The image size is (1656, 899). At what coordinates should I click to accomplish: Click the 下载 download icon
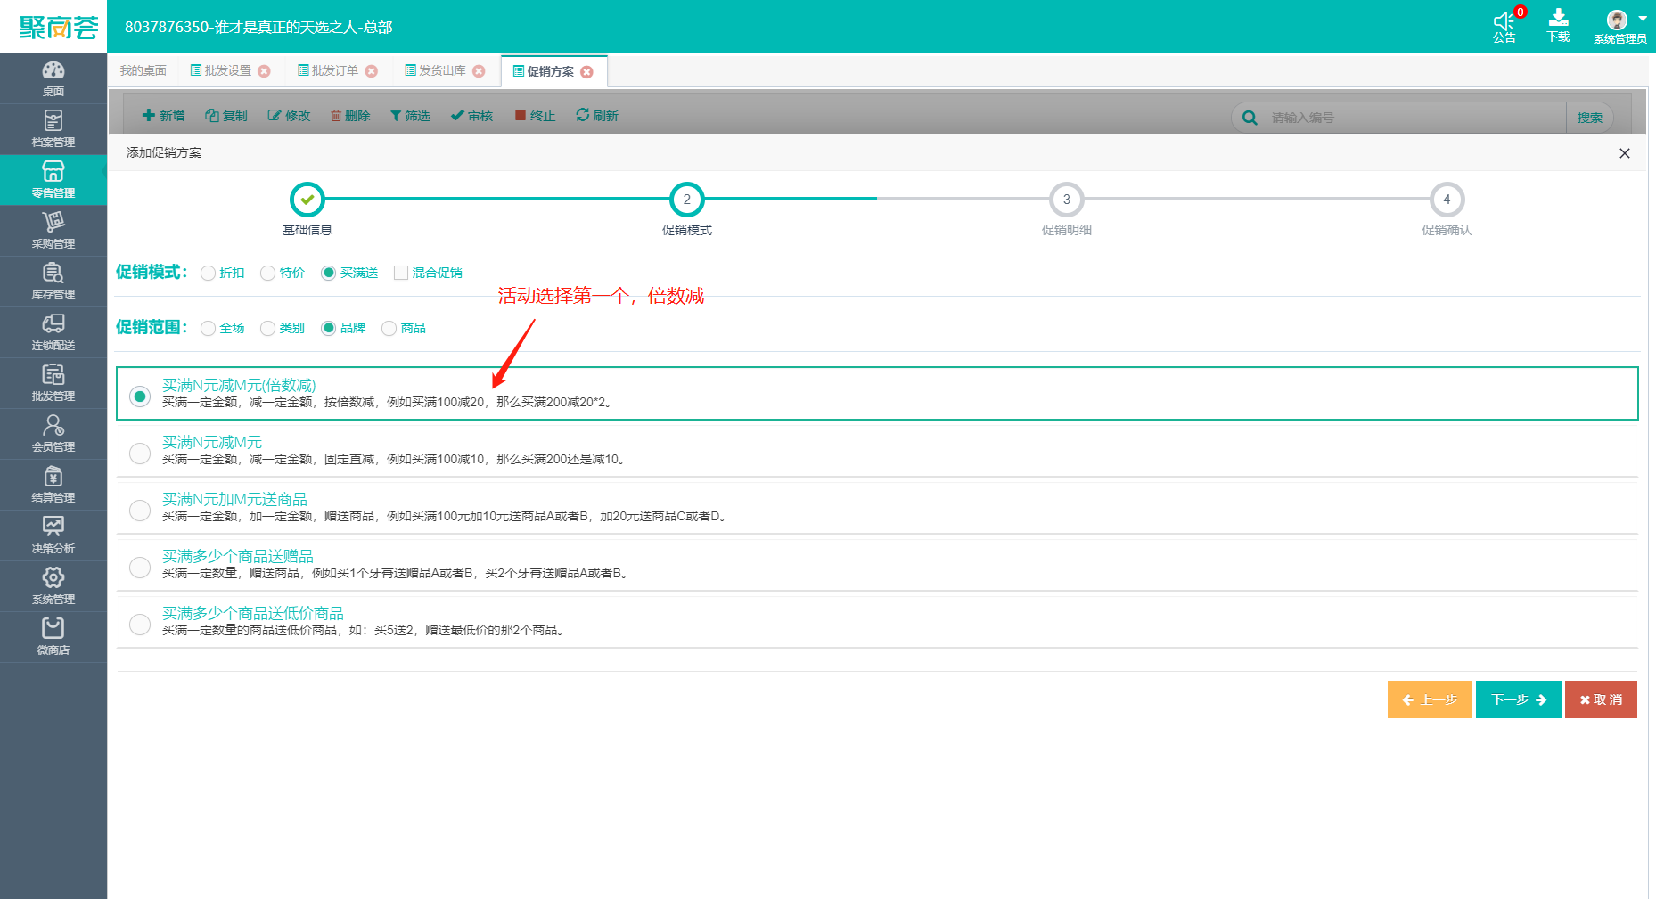[1558, 26]
